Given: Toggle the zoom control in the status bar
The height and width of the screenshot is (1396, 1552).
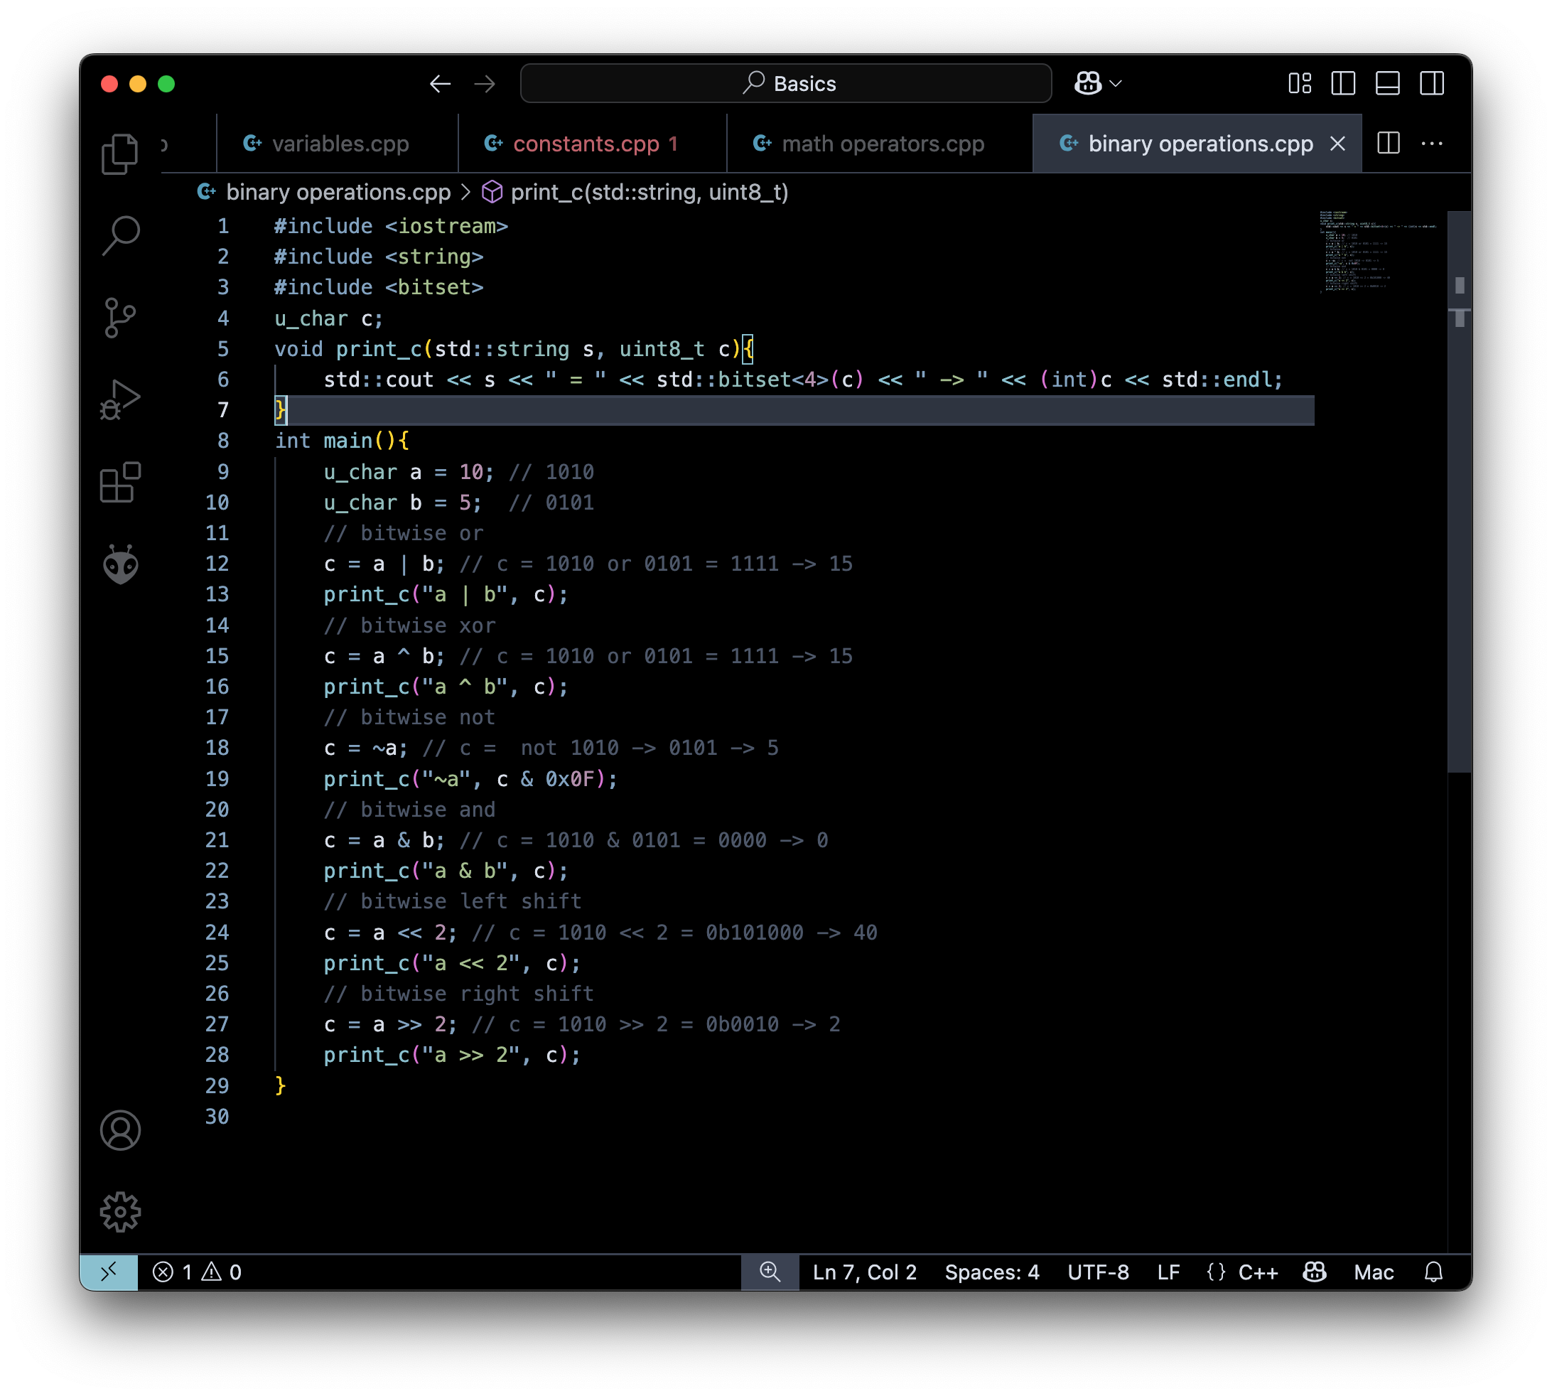Looking at the screenshot, I should tap(770, 1272).
